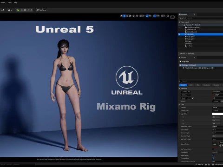The height and width of the screenshot is (167, 223).
Task: Select KeyLight3 in the Outliner
Action: tap(190, 39)
